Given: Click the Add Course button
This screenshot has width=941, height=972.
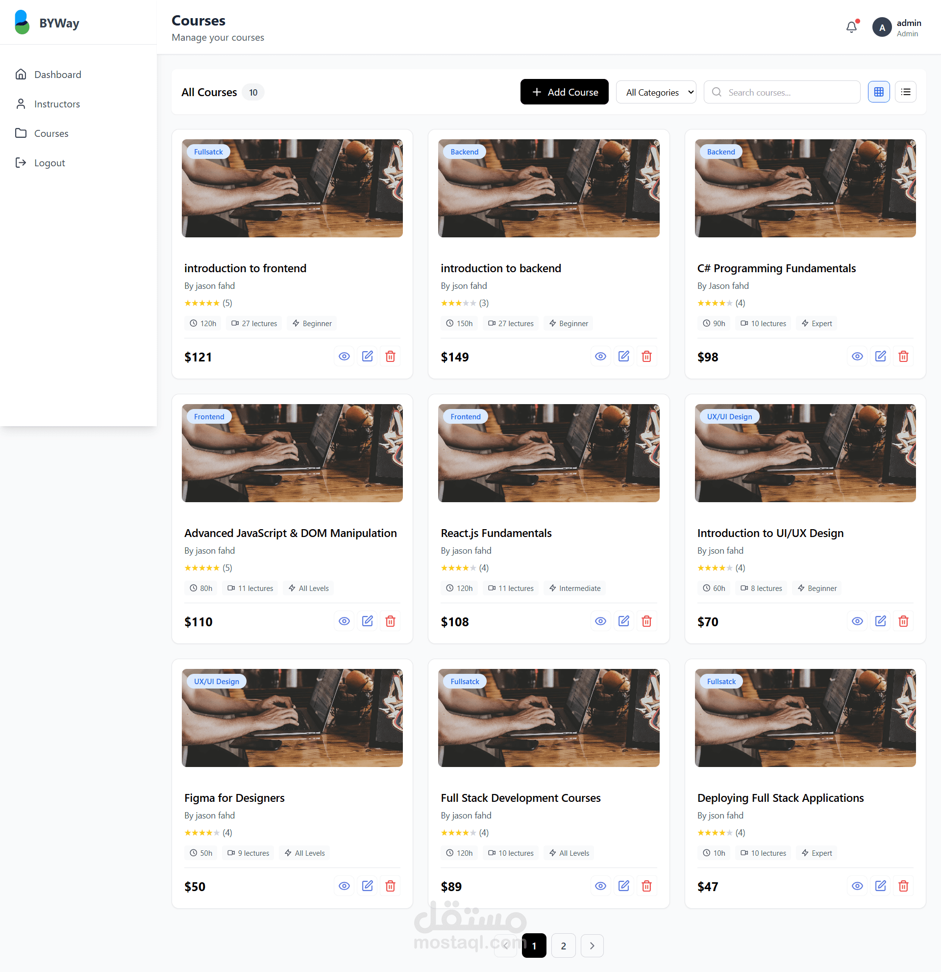Looking at the screenshot, I should click(x=564, y=92).
